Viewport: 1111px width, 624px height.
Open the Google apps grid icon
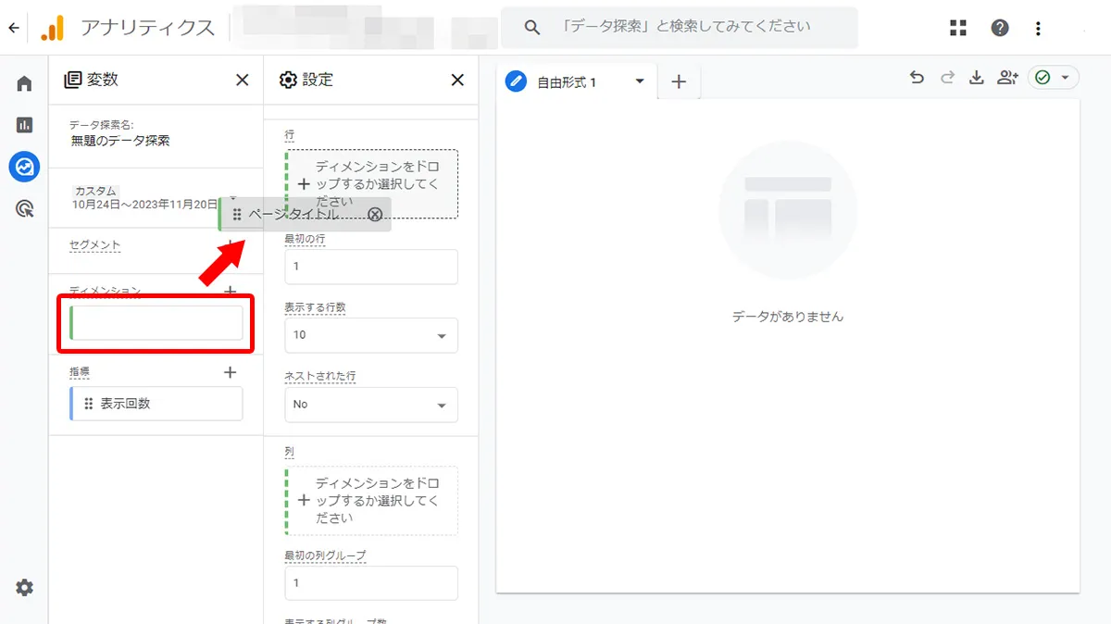click(x=958, y=27)
